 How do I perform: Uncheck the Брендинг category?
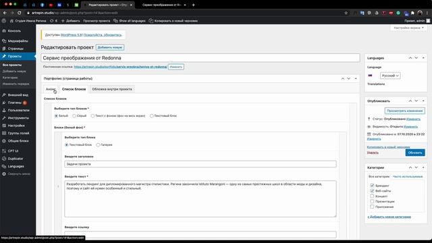tap(372, 186)
